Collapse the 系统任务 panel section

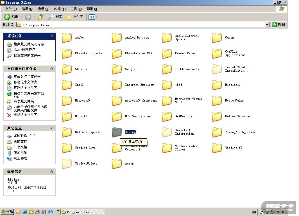(x=51, y=36)
